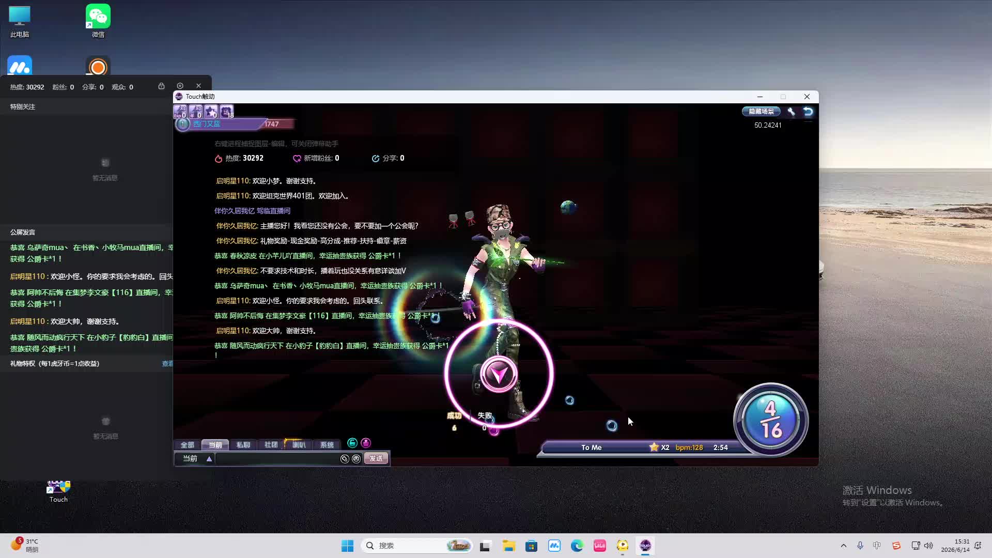Viewport: 992px width, 558px height.
Task: Click the 公屏发言 section header
Action: (23, 233)
